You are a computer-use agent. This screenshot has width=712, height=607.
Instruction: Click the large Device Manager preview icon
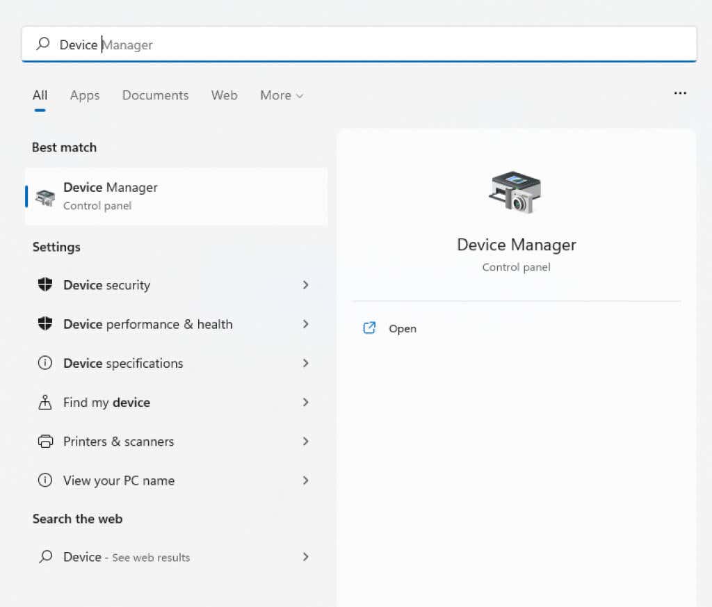coord(516,192)
